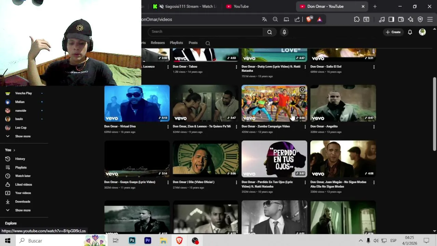This screenshot has height=246, width=437.
Task: Add Zumba Campaign Video to Watch later
Action: pyautogui.click(x=302, y=90)
